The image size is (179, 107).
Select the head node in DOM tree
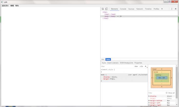click(x=110, y=14)
